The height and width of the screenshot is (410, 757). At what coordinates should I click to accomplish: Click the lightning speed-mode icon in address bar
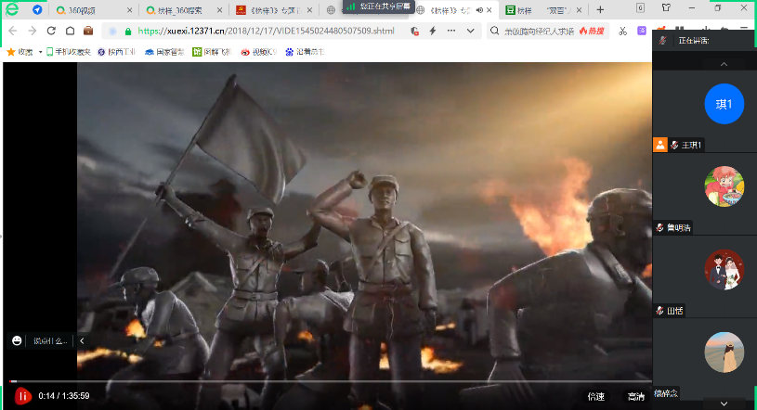[432, 31]
